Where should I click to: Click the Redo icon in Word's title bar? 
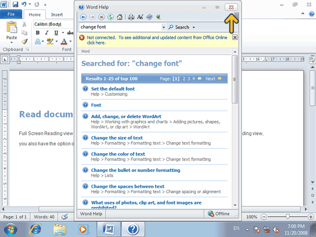click(37, 4)
